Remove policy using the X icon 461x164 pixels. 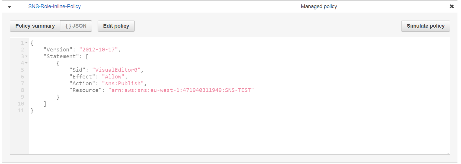452,6
